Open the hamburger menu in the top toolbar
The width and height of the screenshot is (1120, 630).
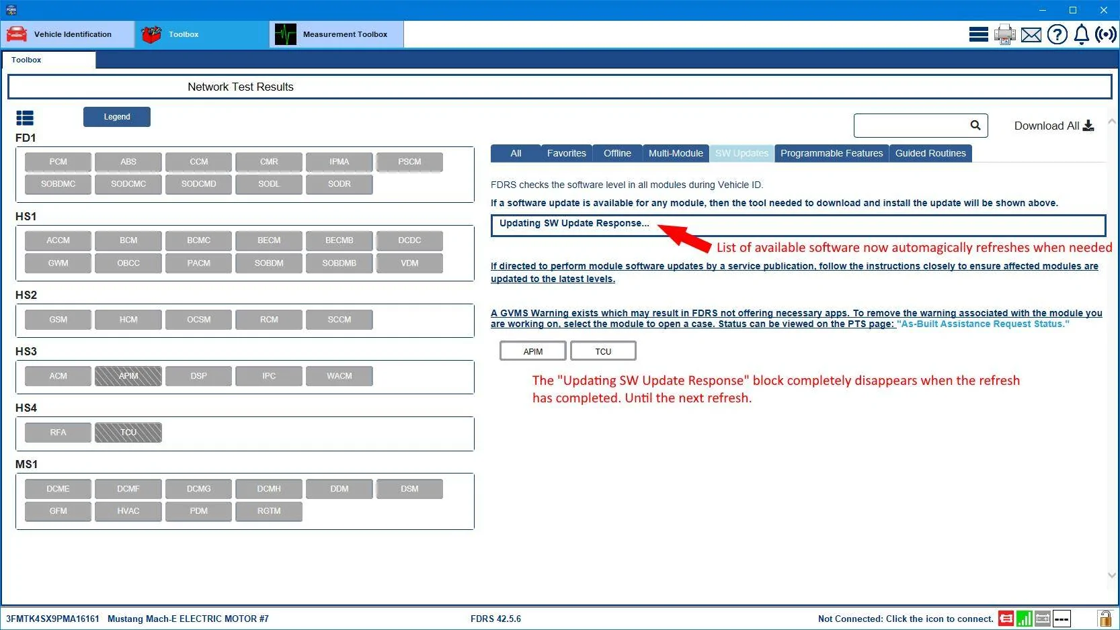tap(978, 34)
